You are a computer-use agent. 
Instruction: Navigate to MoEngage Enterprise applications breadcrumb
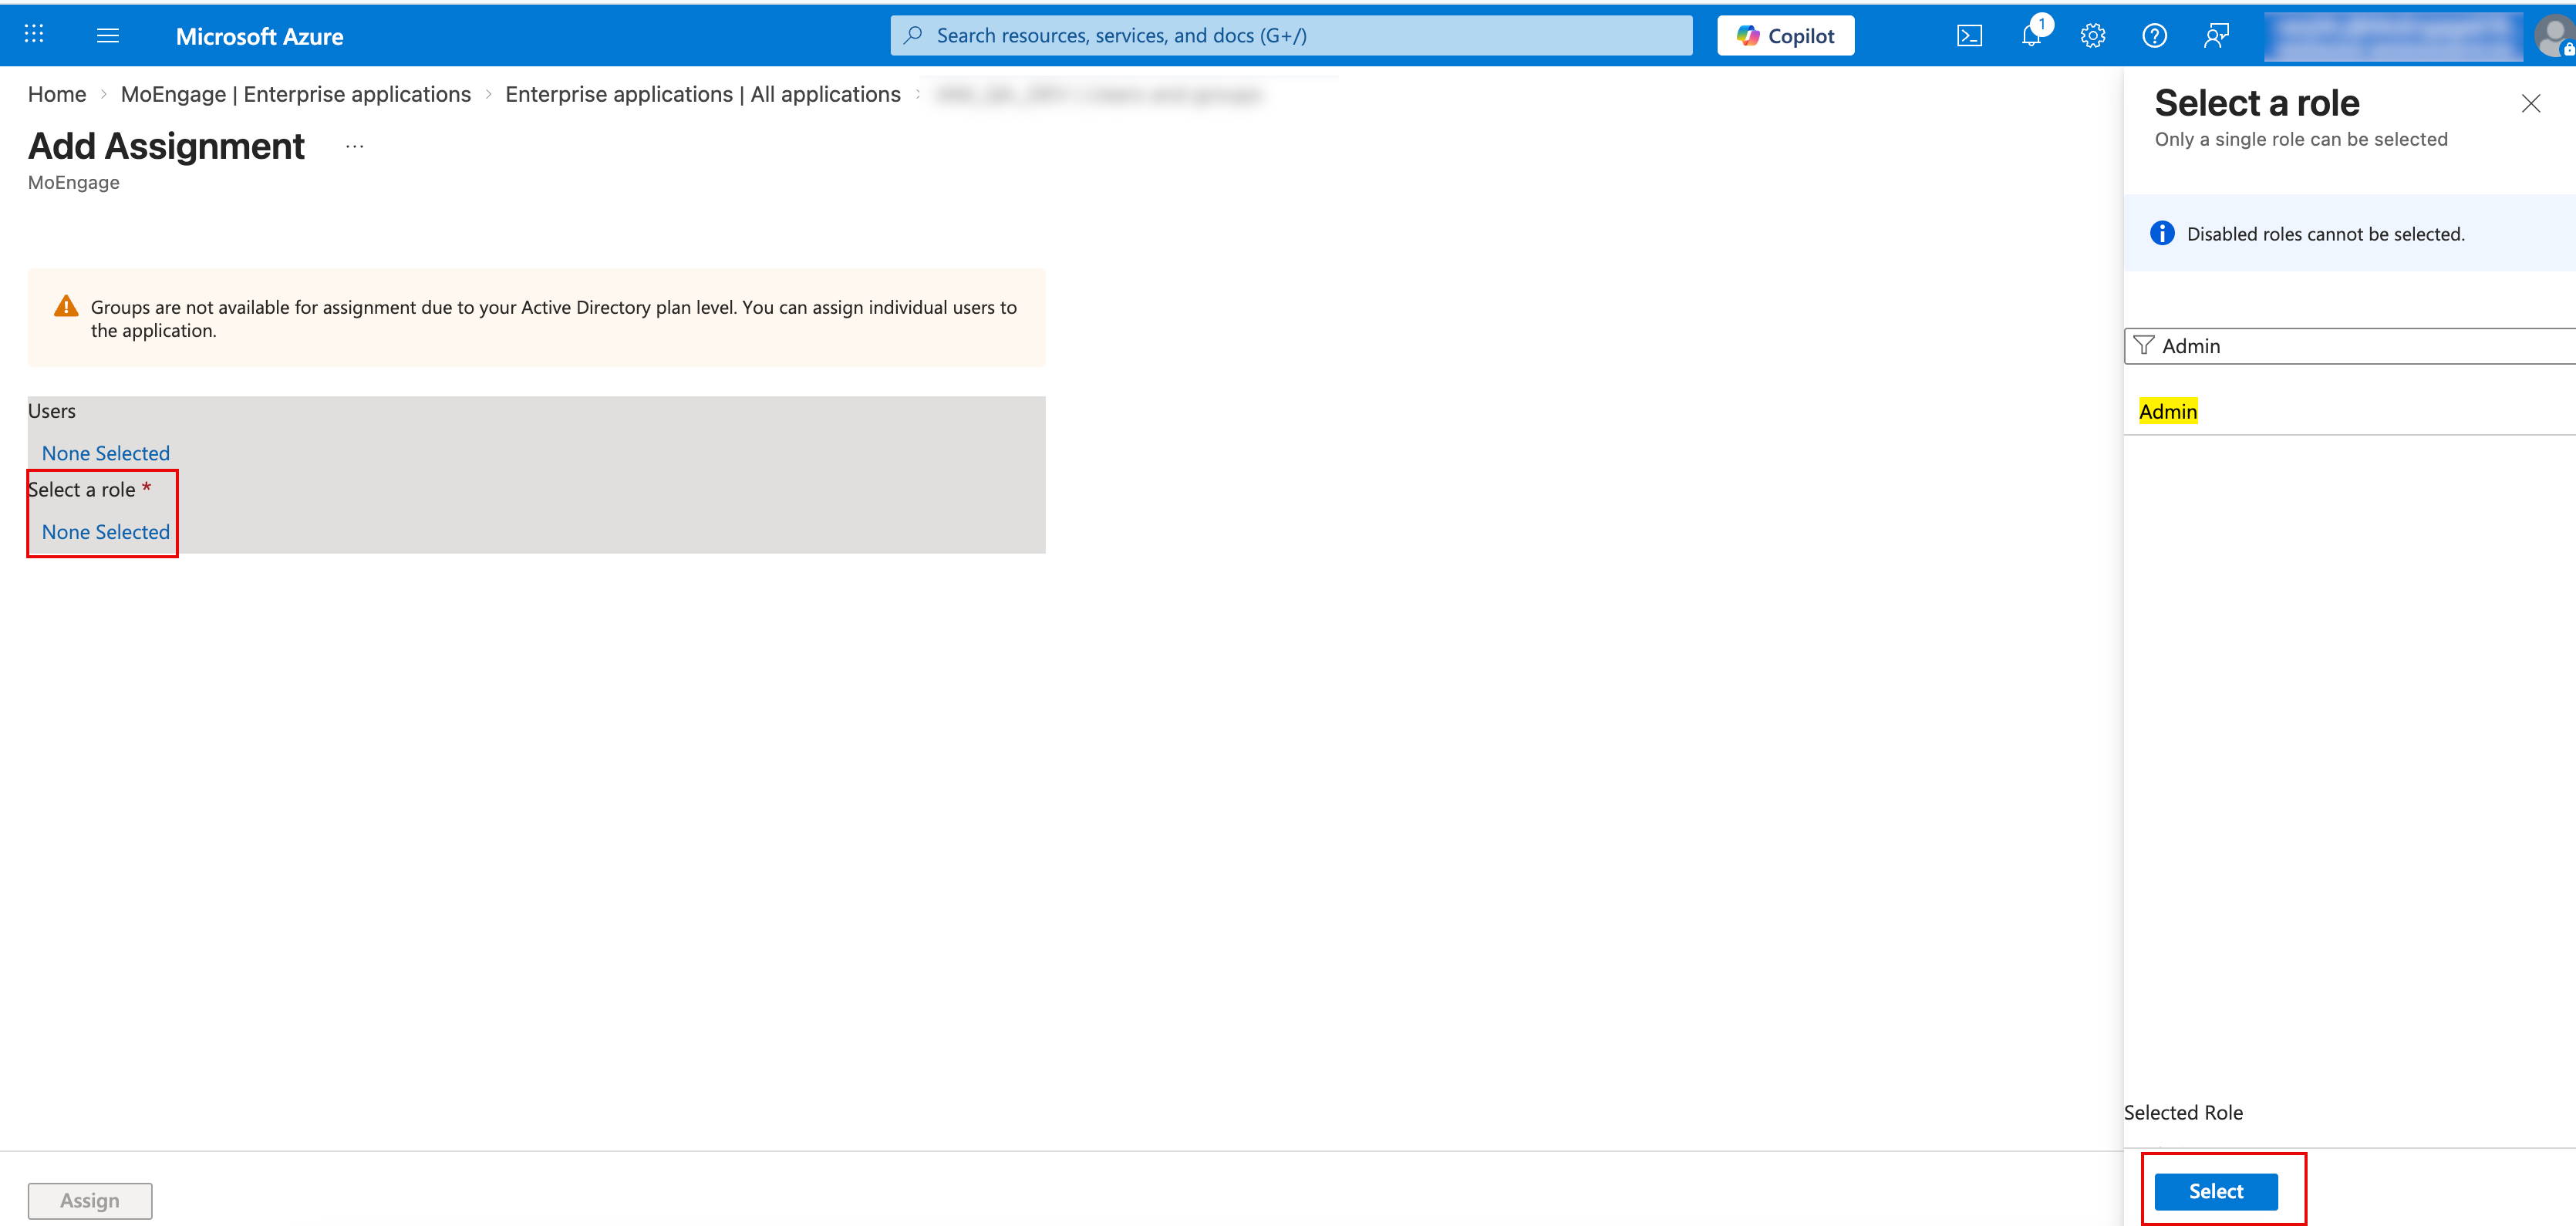point(295,94)
